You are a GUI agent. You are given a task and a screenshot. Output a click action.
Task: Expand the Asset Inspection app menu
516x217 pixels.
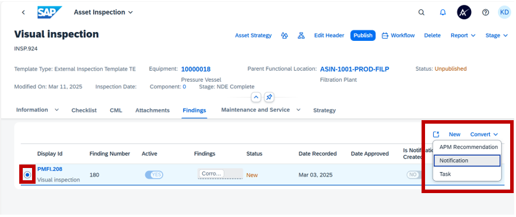click(103, 12)
